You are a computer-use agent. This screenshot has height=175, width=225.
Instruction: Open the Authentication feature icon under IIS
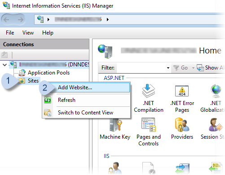[115, 168]
